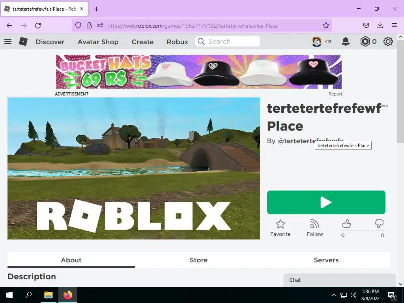Give the place a thumbs up
404x303 pixels.
coord(346,224)
